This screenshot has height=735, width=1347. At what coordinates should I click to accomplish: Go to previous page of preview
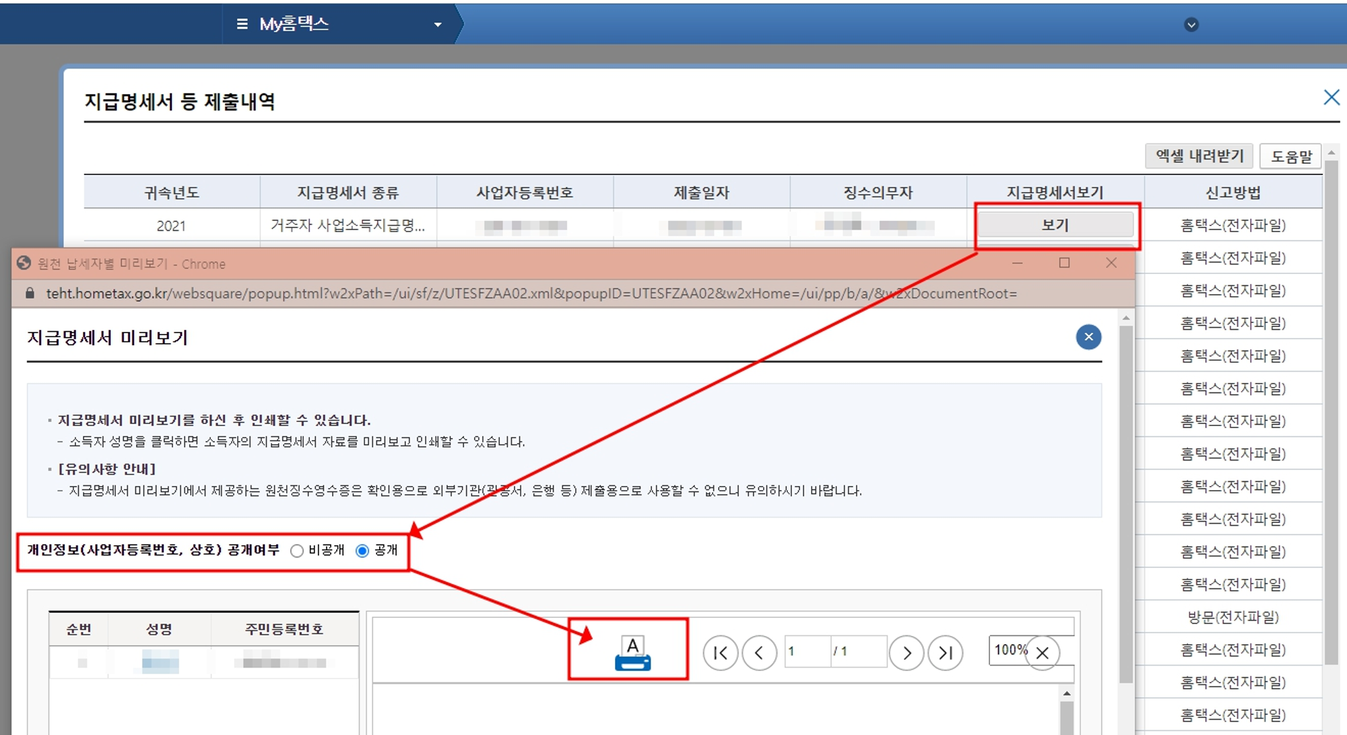(759, 653)
